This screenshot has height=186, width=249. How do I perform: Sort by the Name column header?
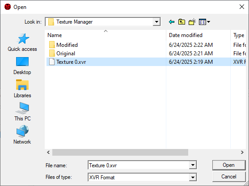coord(106,35)
